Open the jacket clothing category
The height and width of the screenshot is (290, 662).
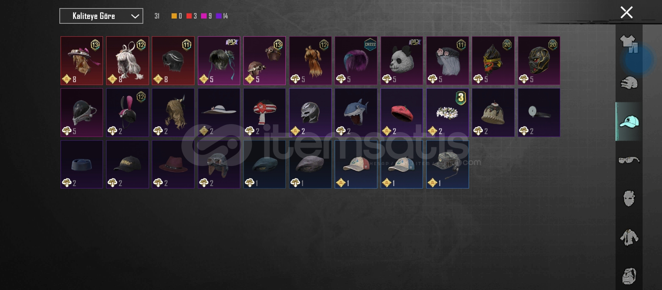[x=628, y=237]
